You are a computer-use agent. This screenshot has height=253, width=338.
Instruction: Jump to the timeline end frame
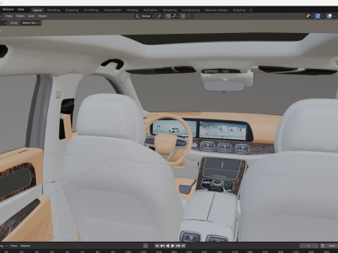pos(183,246)
